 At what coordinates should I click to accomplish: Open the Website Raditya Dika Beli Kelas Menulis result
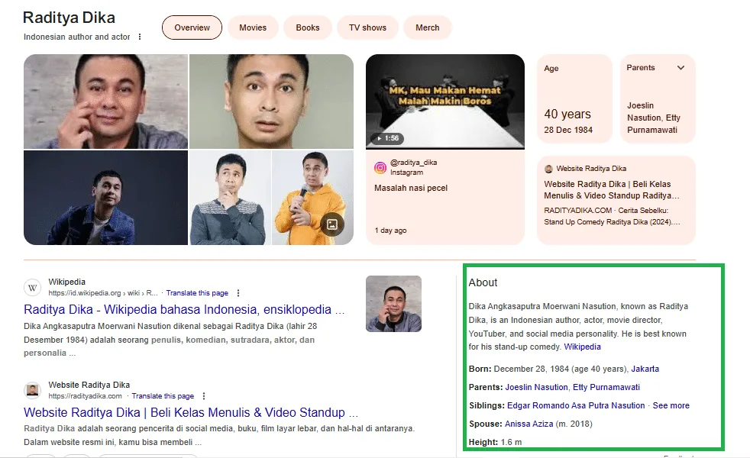[191, 412]
